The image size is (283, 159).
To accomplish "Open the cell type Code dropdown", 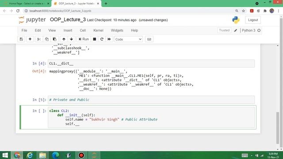I will (128, 39).
